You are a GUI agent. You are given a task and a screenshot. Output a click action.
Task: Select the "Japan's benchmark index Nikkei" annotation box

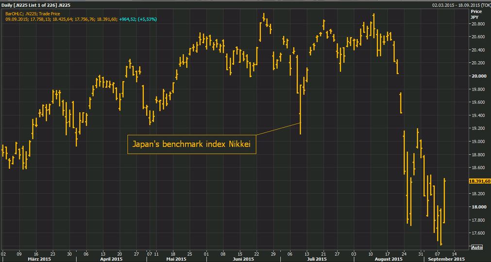click(191, 144)
